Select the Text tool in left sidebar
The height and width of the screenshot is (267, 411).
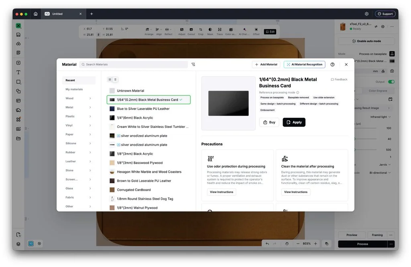tap(18, 72)
